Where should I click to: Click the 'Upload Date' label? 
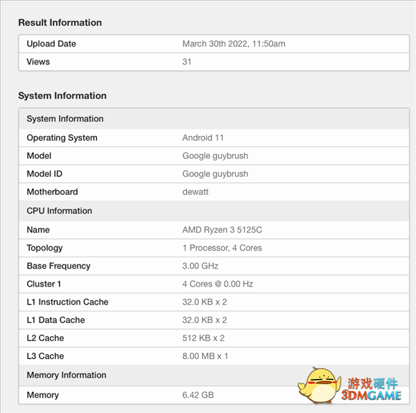pos(51,44)
